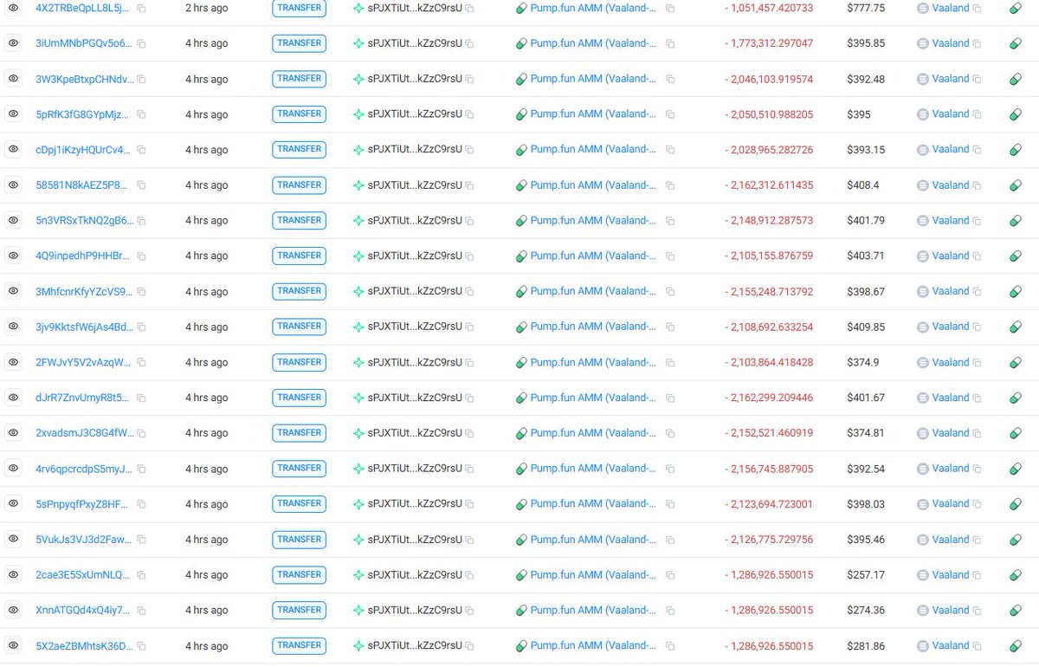Open Pump.fun AMM link in the 4X2TRBeQpLL8L5j row
The height and width of the screenshot is (667, 1039).
click(593, 8)
